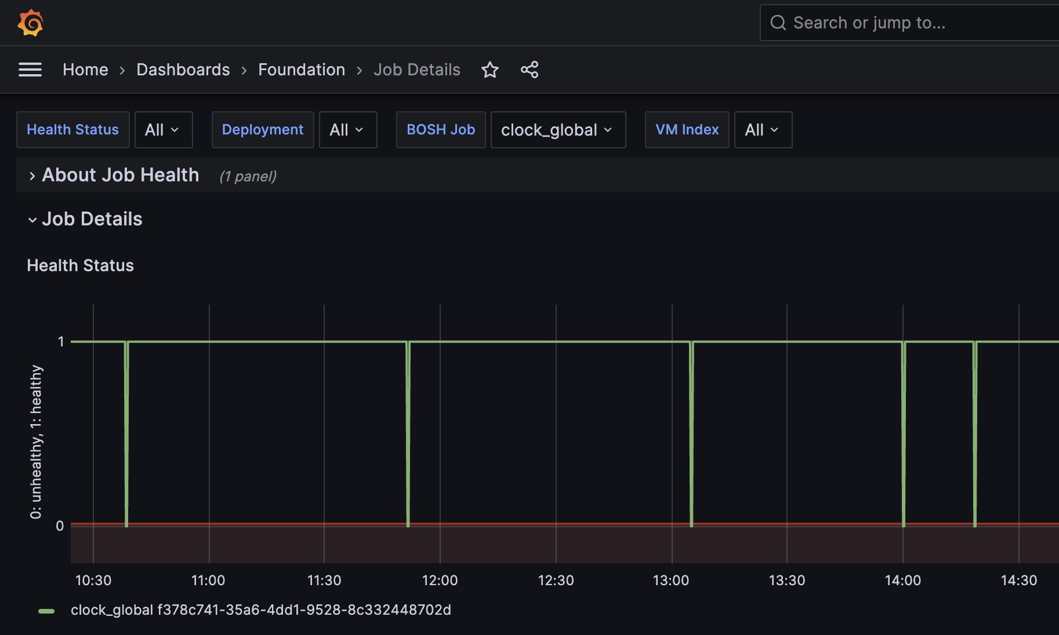Screen dimensions: 1059x635
Task: Collapse the Job Details row
Action: coord(92,219)
